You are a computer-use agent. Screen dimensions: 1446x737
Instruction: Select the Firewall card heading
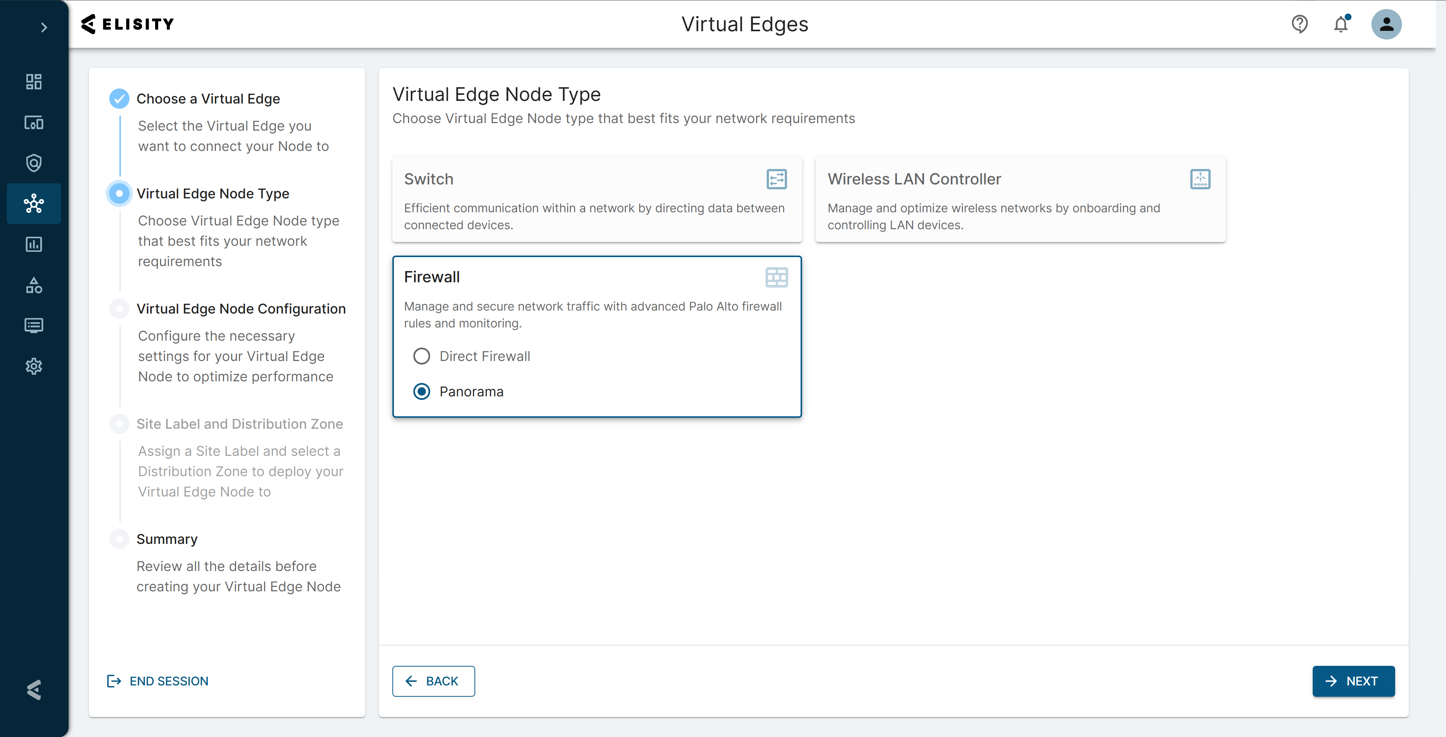click(x=432, y=277)
